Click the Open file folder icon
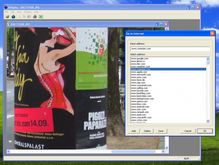This screenshot has height=165, width=219. [x=8, y=17]
